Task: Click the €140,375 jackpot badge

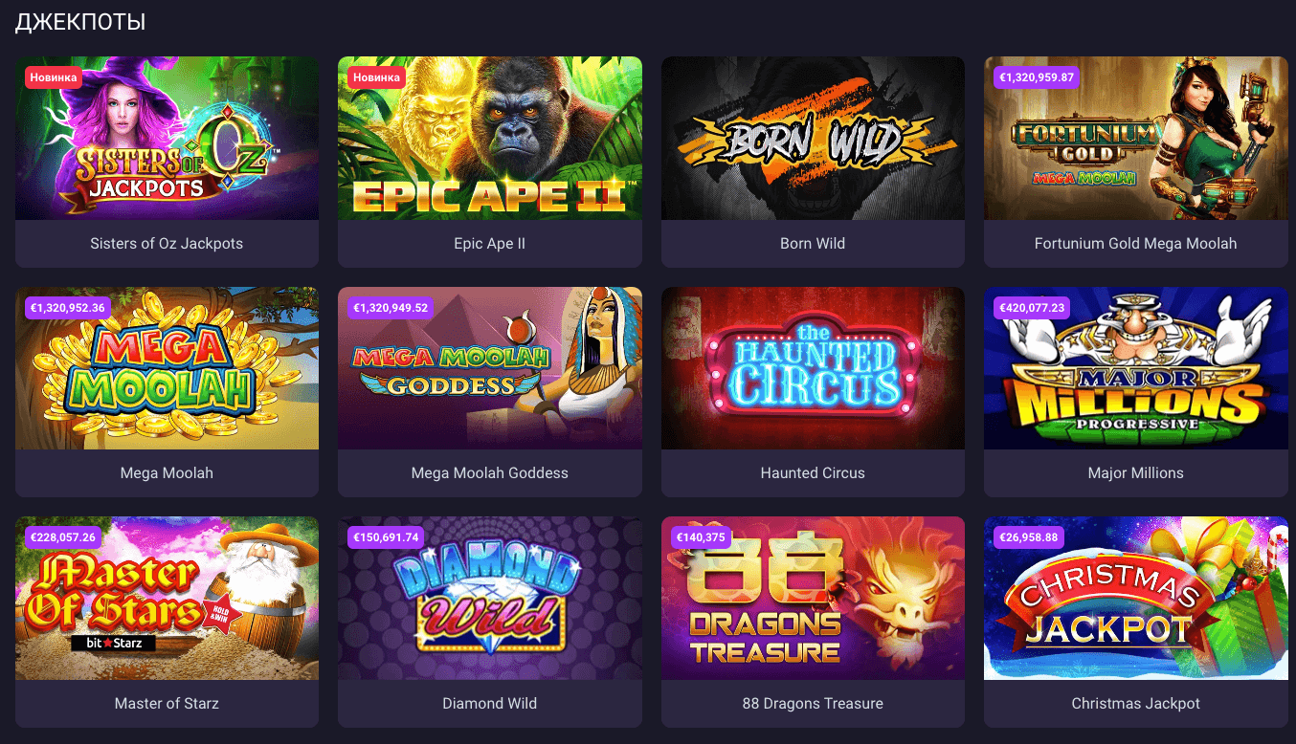Action: point(701,537)
